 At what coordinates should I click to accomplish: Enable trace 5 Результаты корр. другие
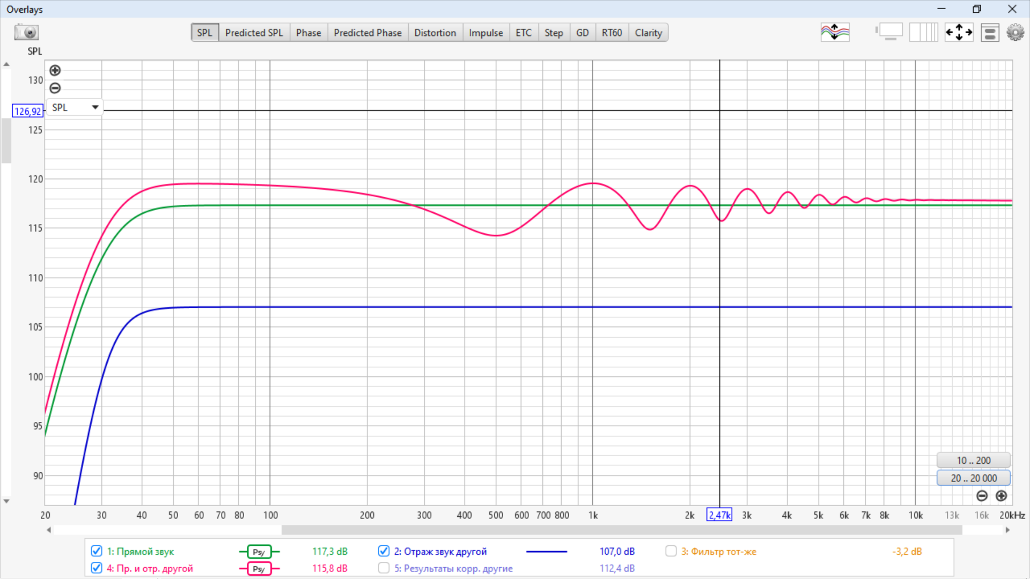[384, 568]
